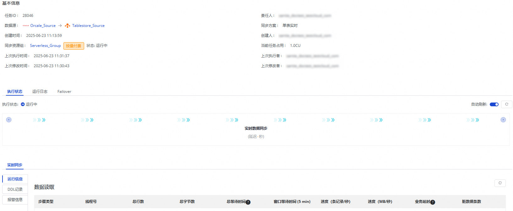Click the (延迟 - 秒) delay text
513x211 pixels.
pyautogui.click(x=256, y=137)
